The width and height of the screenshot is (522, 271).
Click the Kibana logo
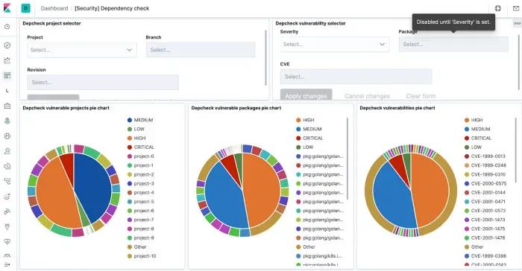click(x=7, y=8)
